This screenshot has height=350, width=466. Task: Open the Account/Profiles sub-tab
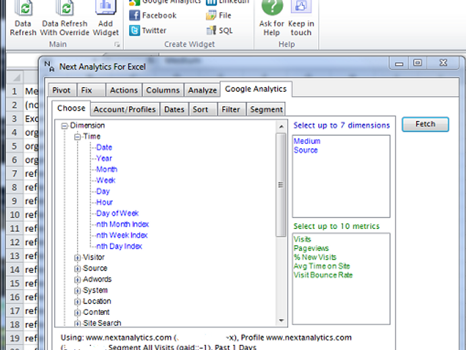tap(124, 109)
